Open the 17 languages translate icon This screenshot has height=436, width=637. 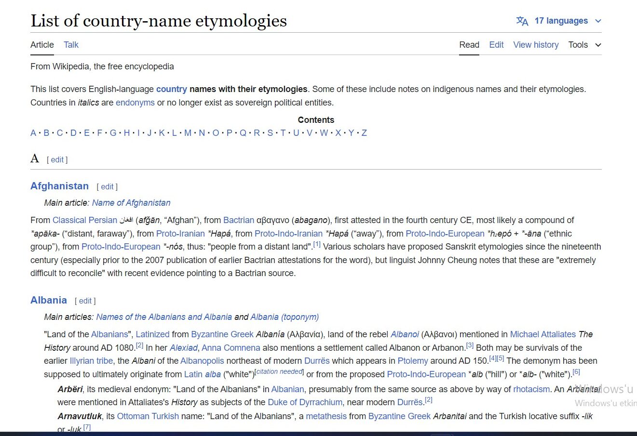(522, 21)
